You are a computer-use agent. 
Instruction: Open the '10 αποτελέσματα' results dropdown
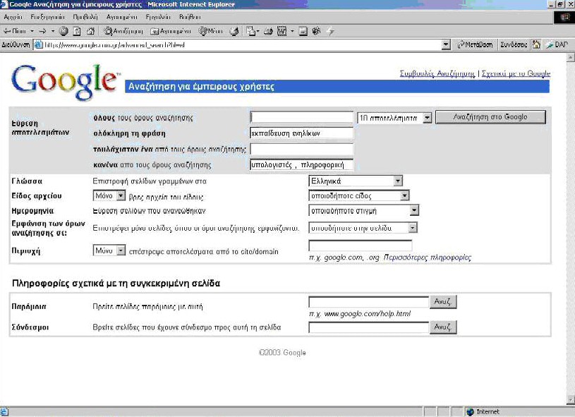click(394, 118)
